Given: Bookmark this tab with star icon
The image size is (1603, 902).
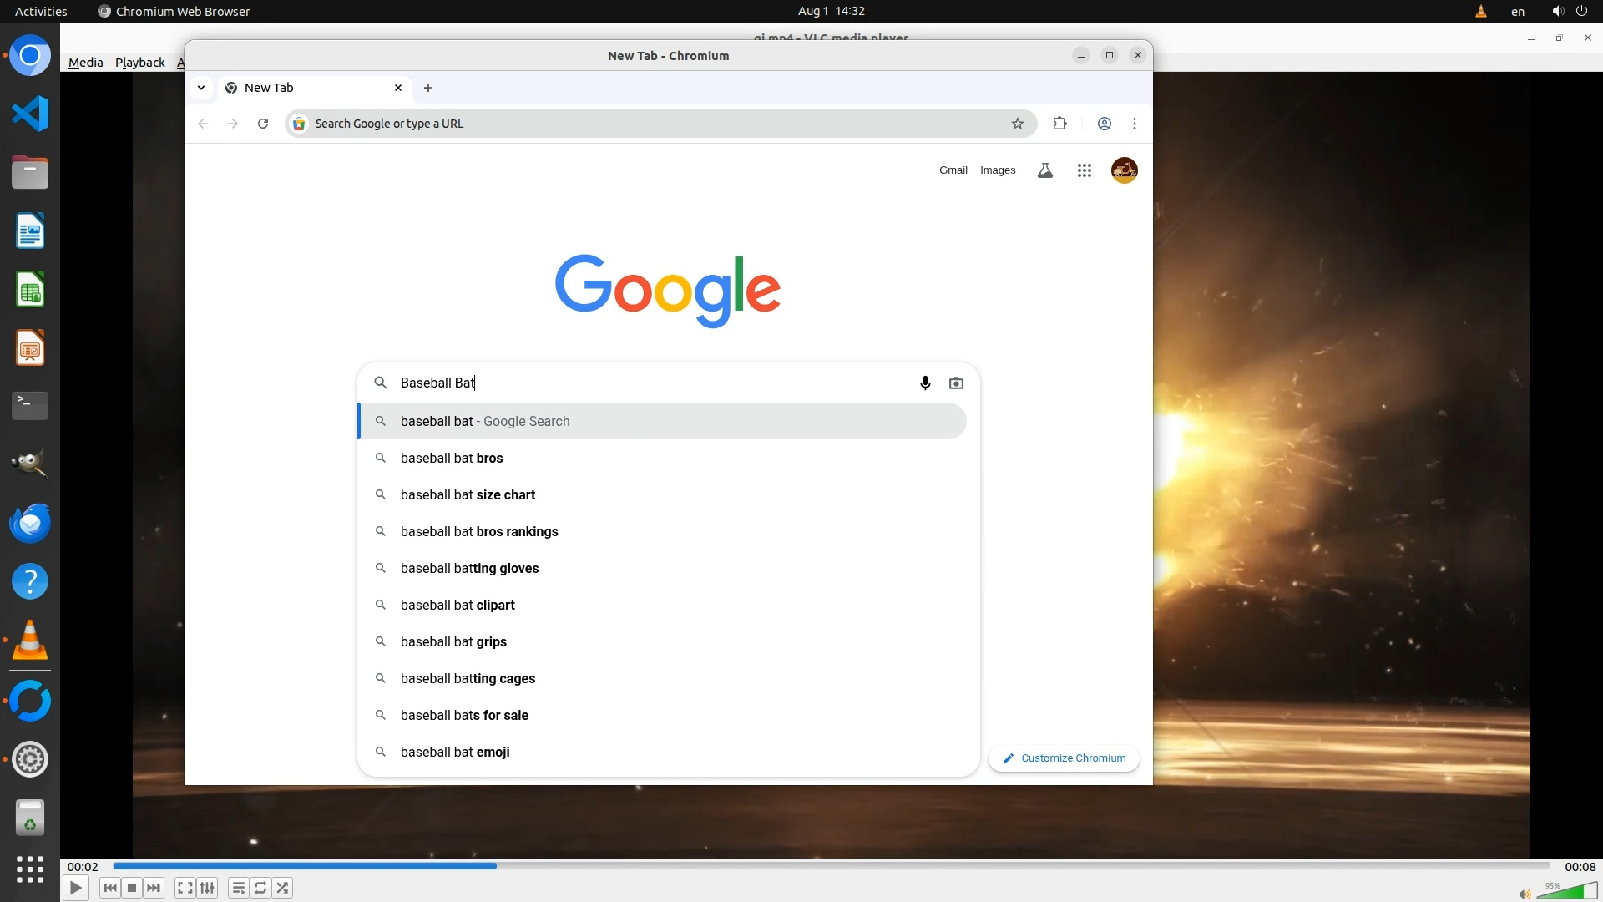Looking at the screenshot, I should pyautogui.click(x=1017, y=124).
